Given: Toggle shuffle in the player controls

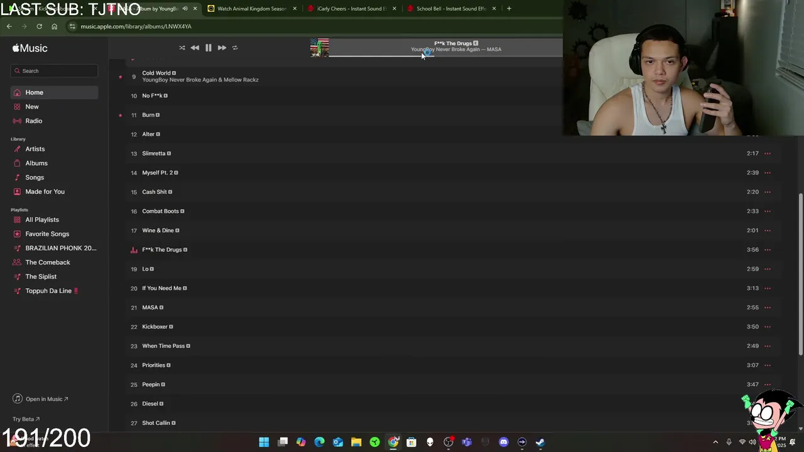Looking at the screenshot, I should click(x=182, y=48).
